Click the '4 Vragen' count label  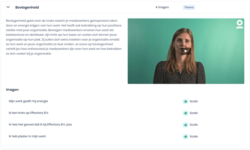pos(162,7)
